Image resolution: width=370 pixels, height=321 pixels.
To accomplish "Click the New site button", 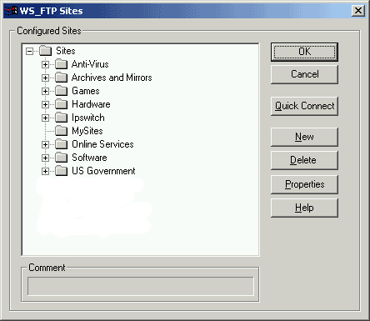I will coord(304,137).
